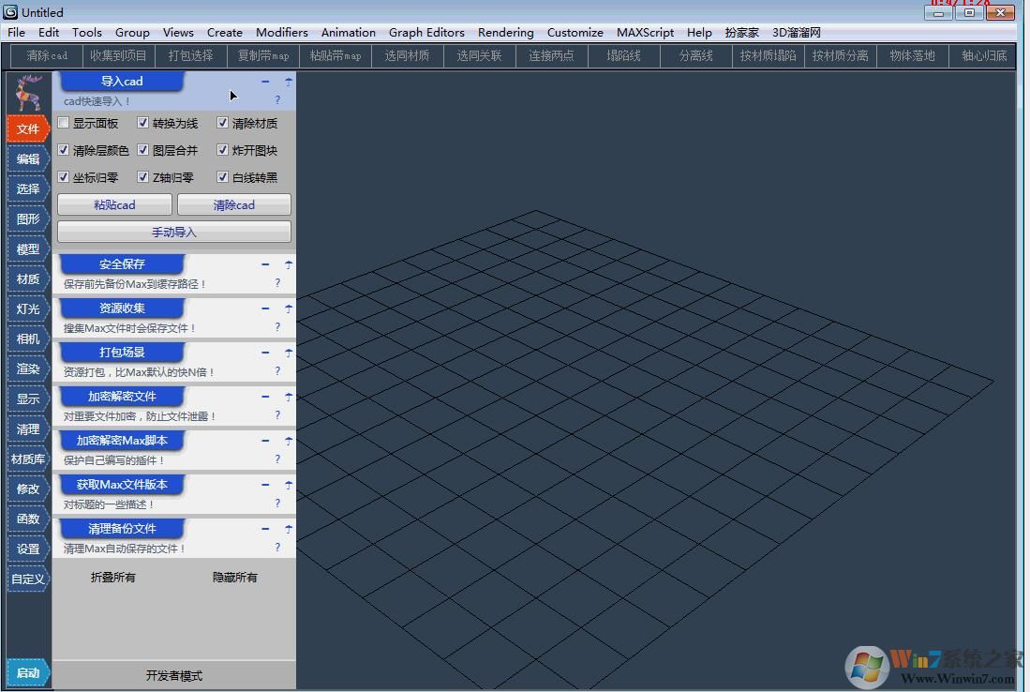This screenshot has width=1030, height=692.
Task: Enable the 显示面板 checkbox
Action: 63,123
